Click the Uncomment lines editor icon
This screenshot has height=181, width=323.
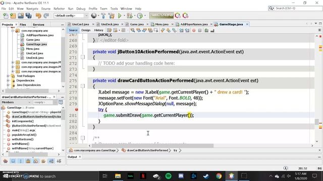[212, 30]
